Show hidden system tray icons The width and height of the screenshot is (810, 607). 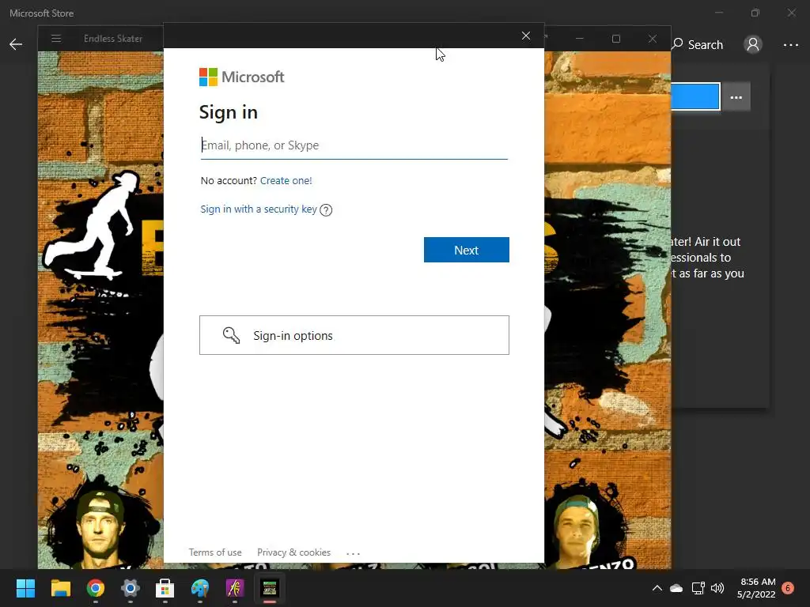[x=657, y=588]
